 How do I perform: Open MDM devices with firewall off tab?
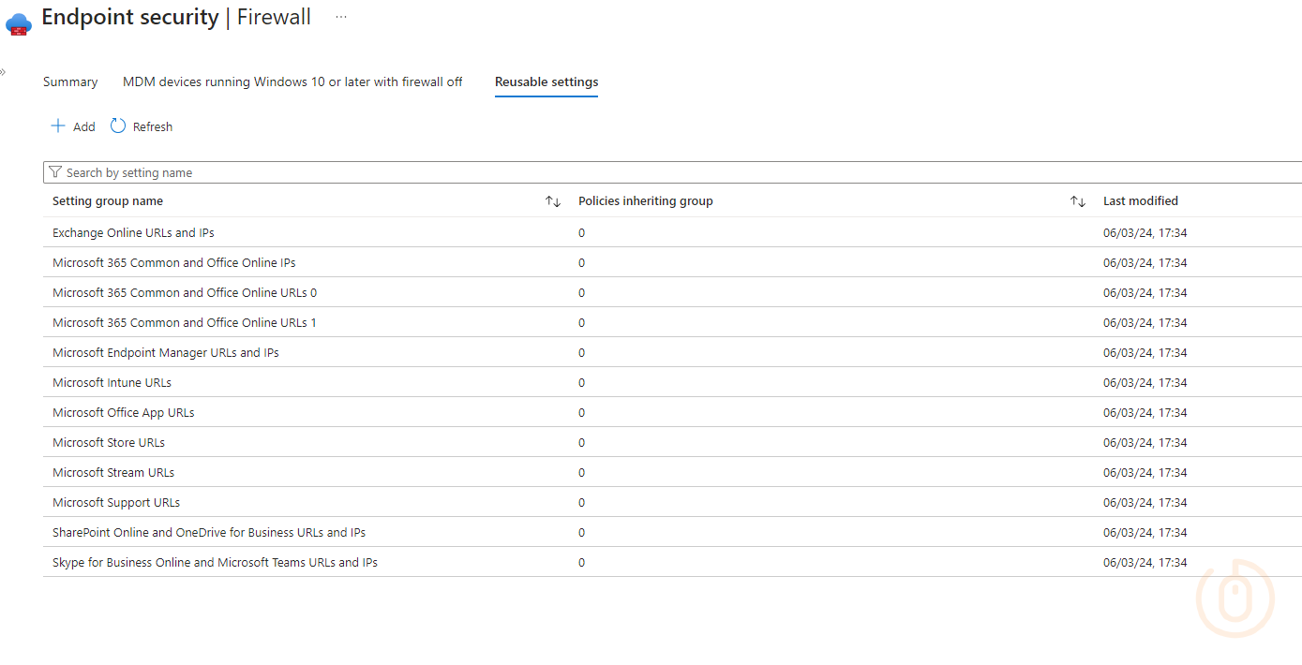[292, 82]
